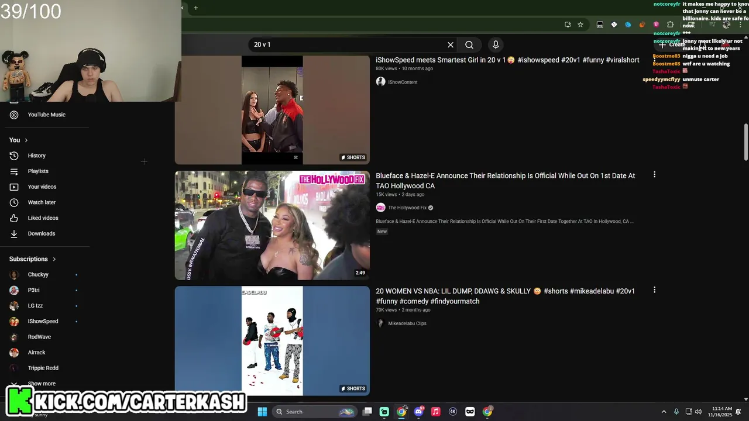This screenshot has width=749, height=421.
Task: Open the blue round extension icon
Action: (x=628, y=25)
